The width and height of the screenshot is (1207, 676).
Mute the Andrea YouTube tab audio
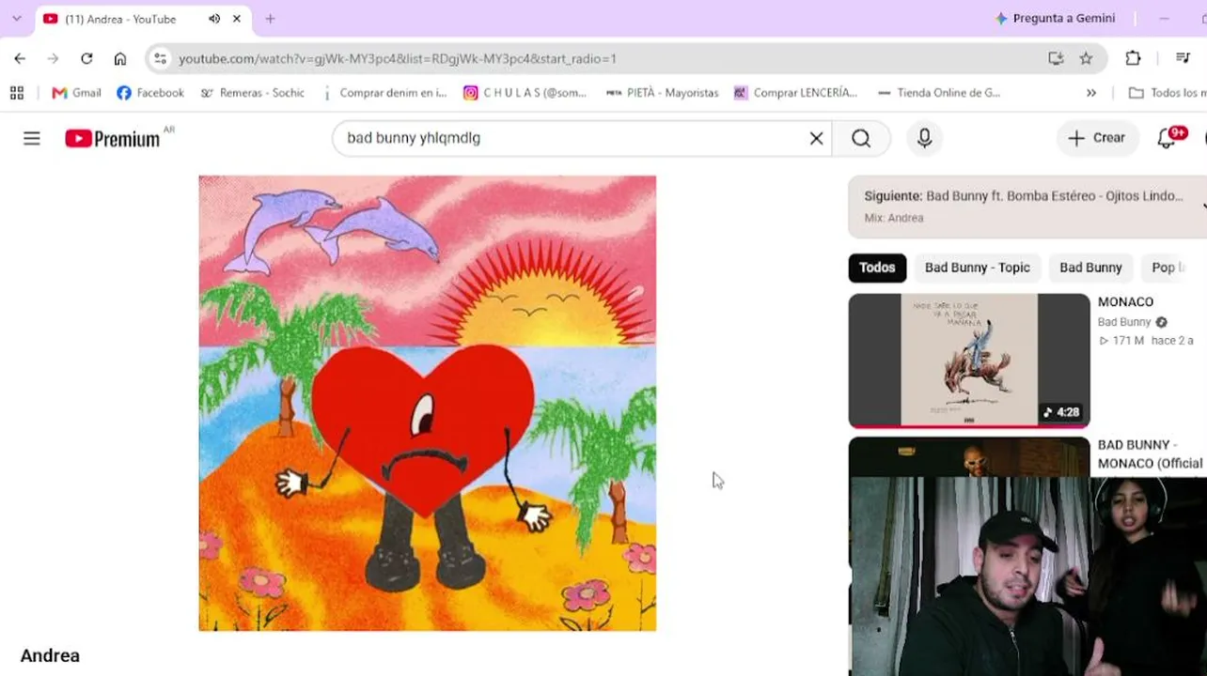[x=214, y=19]
